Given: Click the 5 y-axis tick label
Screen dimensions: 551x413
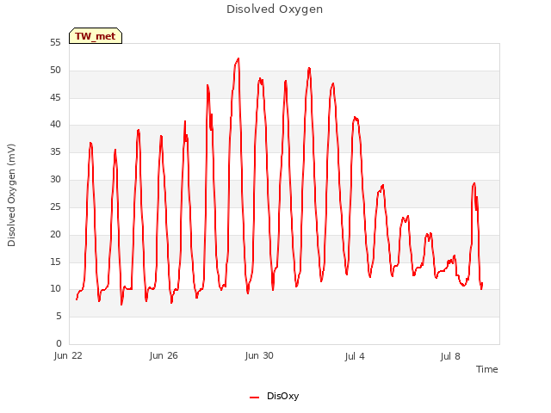Looking at the screenshot, I should point(59,317).
